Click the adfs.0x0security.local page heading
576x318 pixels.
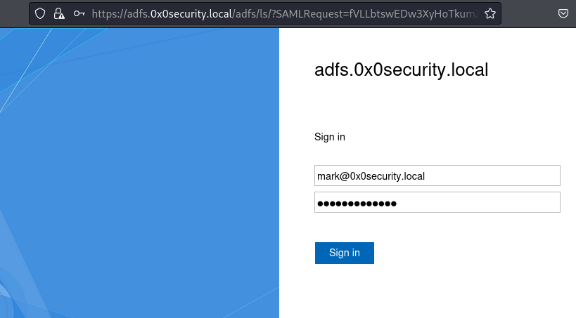click(401, 70)
